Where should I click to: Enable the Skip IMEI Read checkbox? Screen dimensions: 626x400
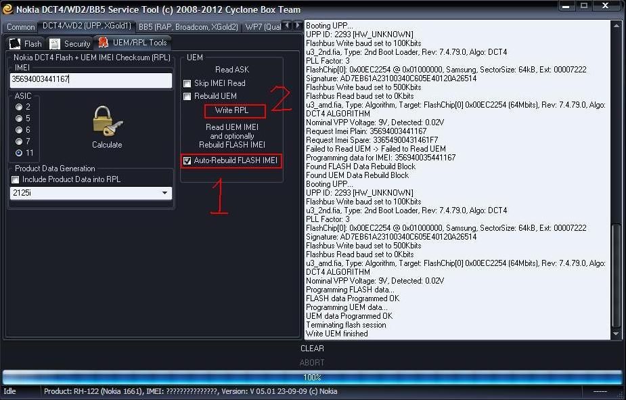click(187, 83)
